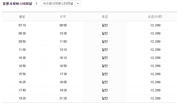Select the 09:50 departure time
The width and height of the screenshot is (177, 104).
[22, 42]
